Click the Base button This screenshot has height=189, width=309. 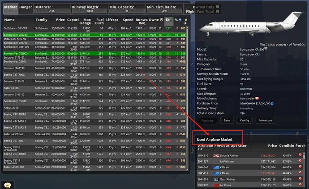pyautogui.click(x=227, y=120)
